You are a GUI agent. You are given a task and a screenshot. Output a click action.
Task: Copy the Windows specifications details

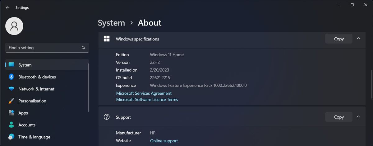[x=339, y=39]
